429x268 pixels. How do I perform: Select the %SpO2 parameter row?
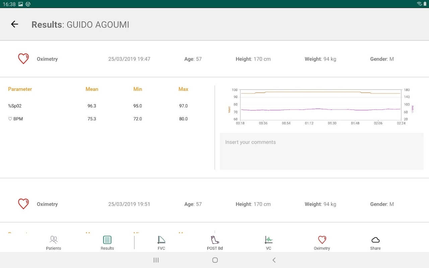coord(15,106)
